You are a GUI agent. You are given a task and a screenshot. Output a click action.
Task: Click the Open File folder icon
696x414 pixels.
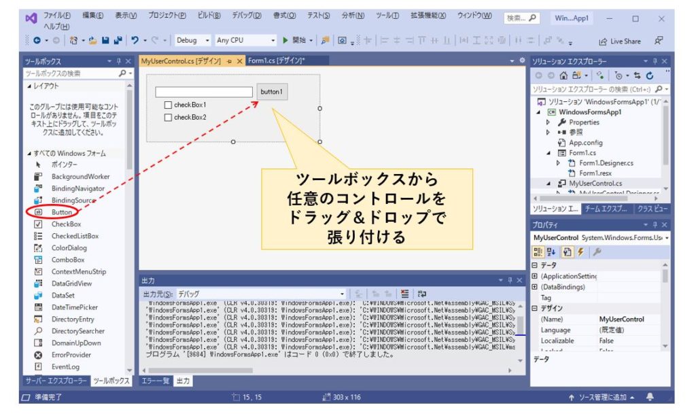click(x=92, y=40)
